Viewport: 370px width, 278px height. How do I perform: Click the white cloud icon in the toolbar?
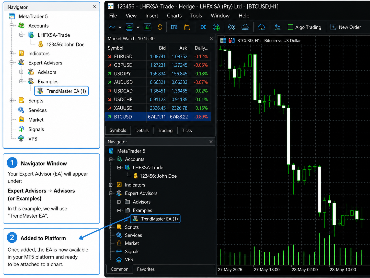(x=245, y=27)
